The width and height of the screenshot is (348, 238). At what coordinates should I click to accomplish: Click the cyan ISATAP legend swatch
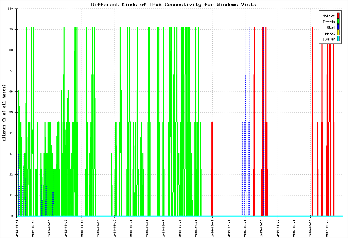coord(338,39)
